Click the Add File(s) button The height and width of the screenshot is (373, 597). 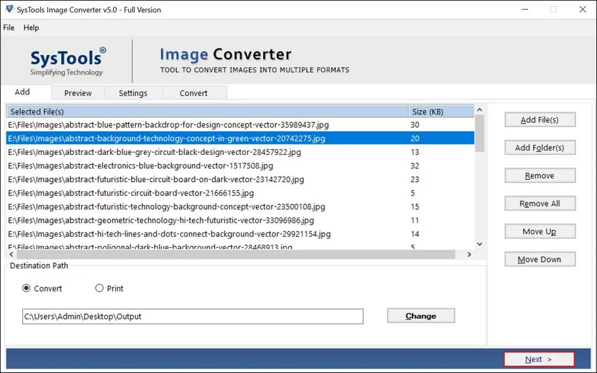tap(540, 120)
